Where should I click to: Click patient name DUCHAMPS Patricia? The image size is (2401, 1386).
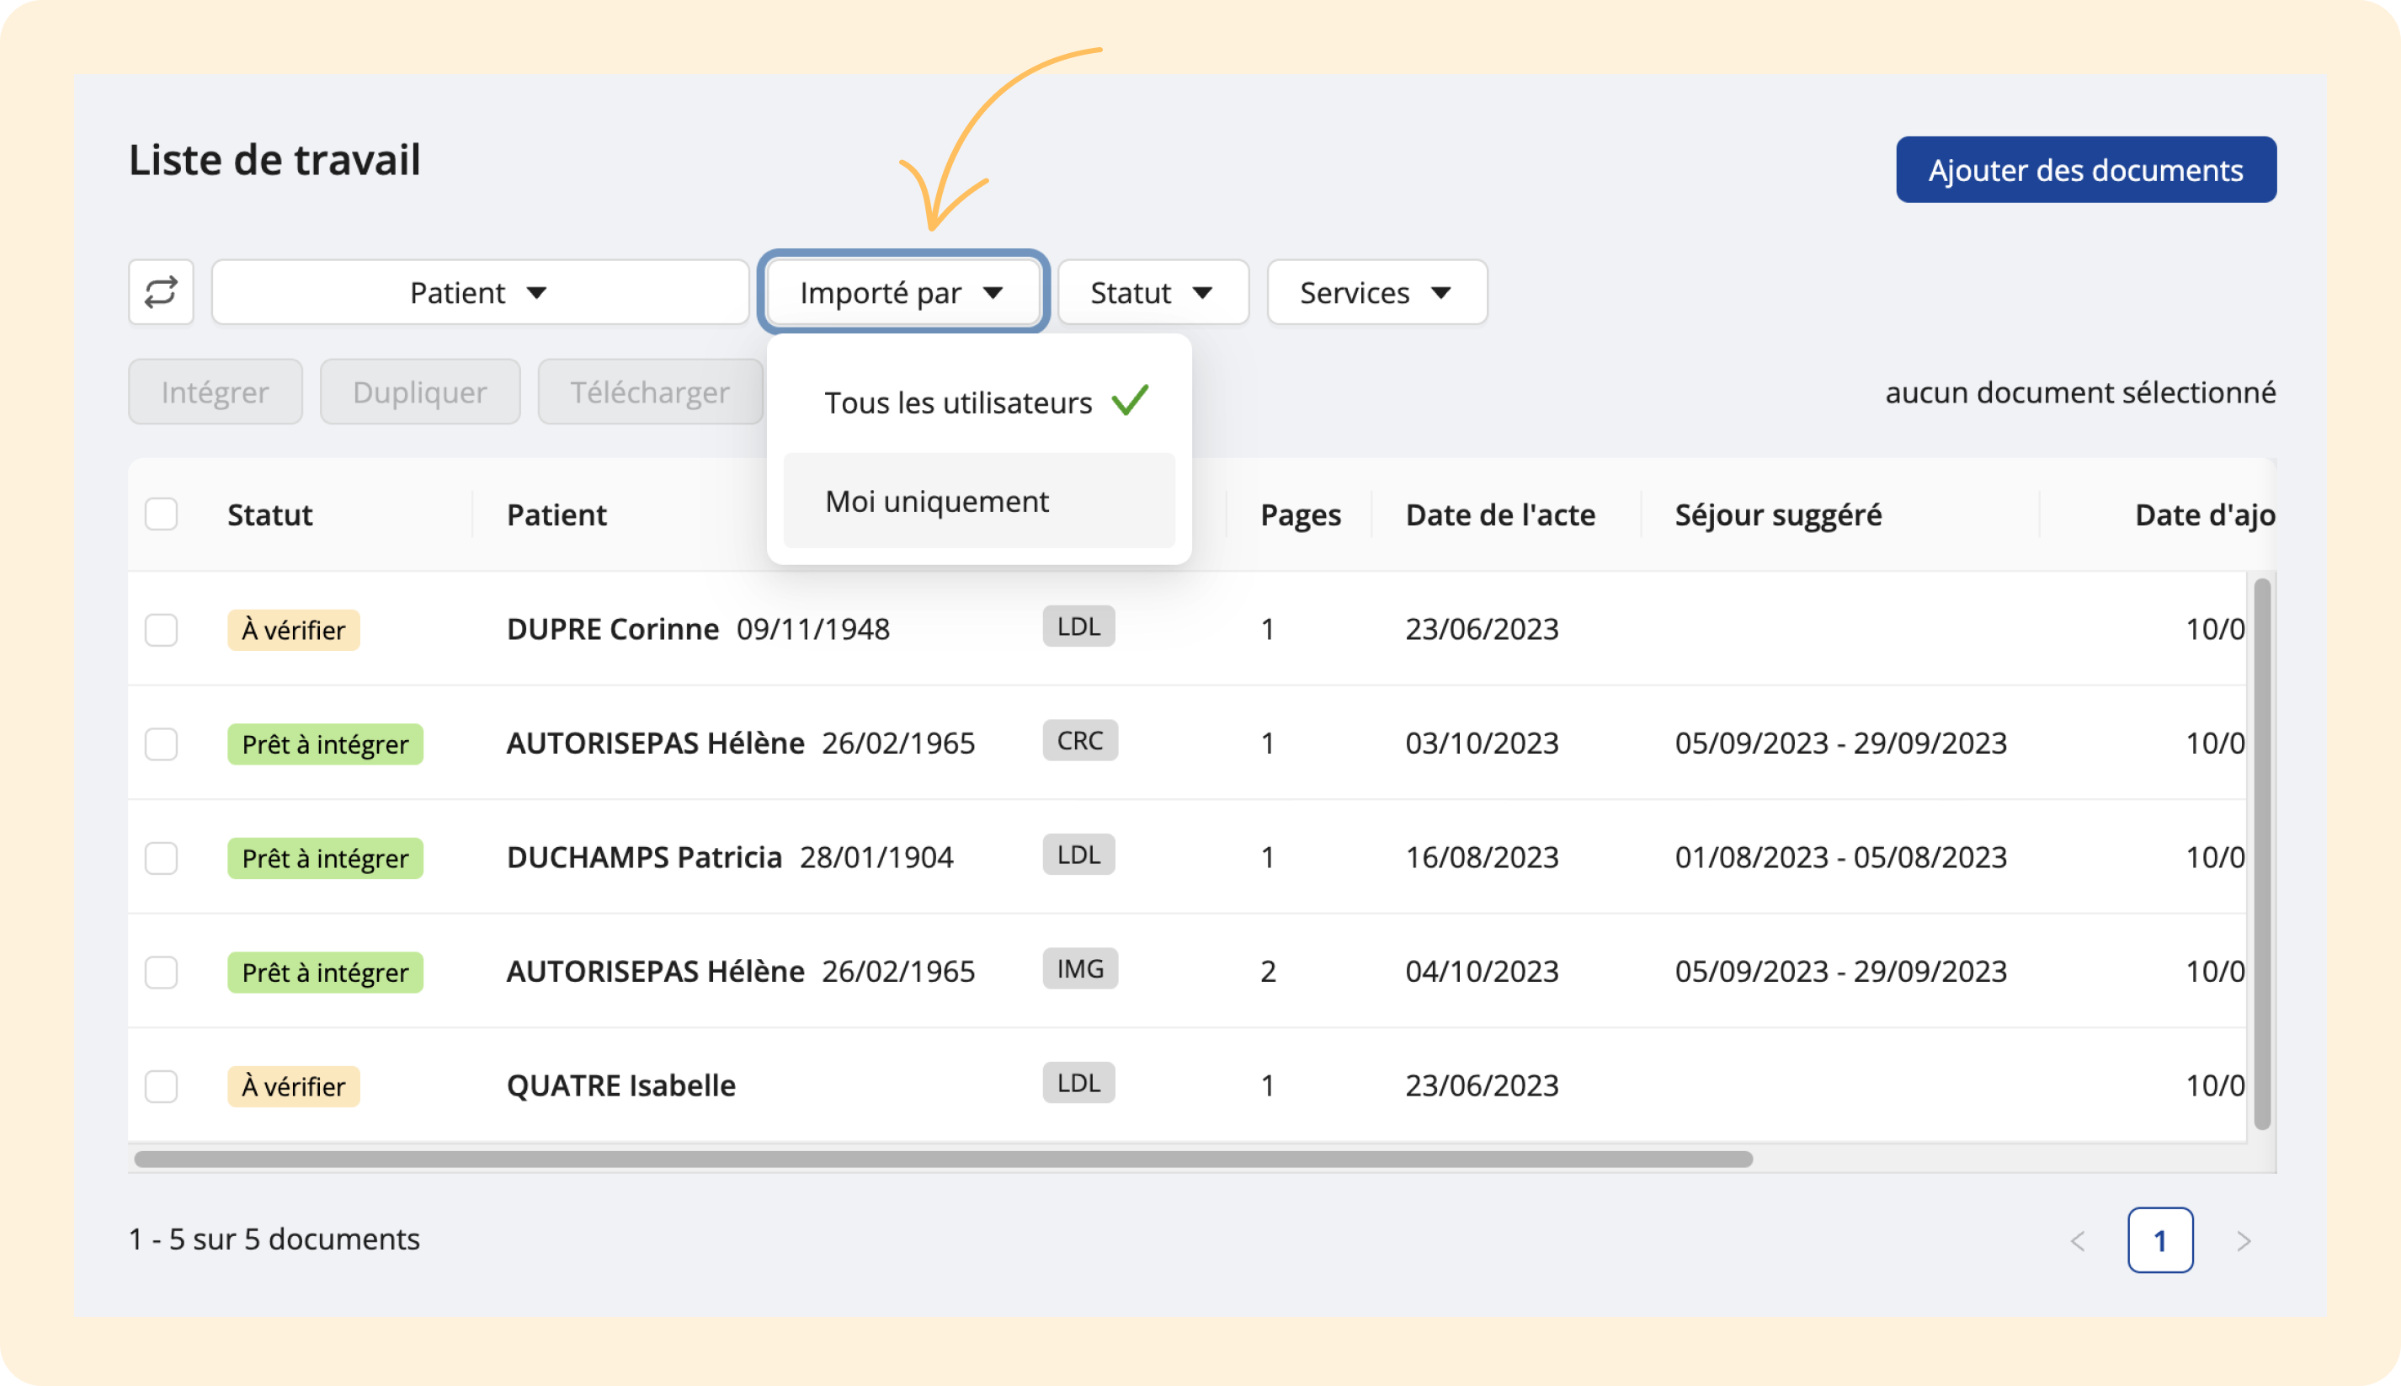pos(644,858)
